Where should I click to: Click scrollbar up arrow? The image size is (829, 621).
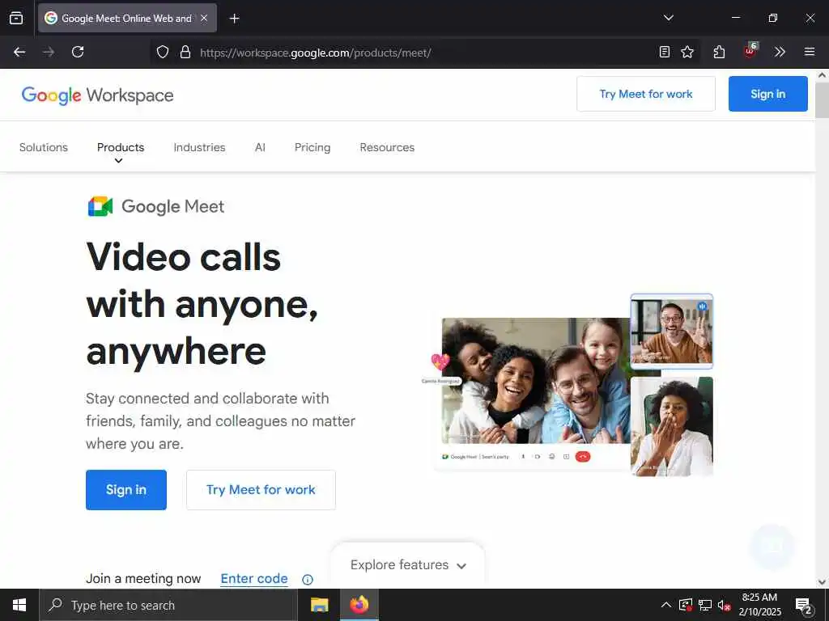point(822,75)
